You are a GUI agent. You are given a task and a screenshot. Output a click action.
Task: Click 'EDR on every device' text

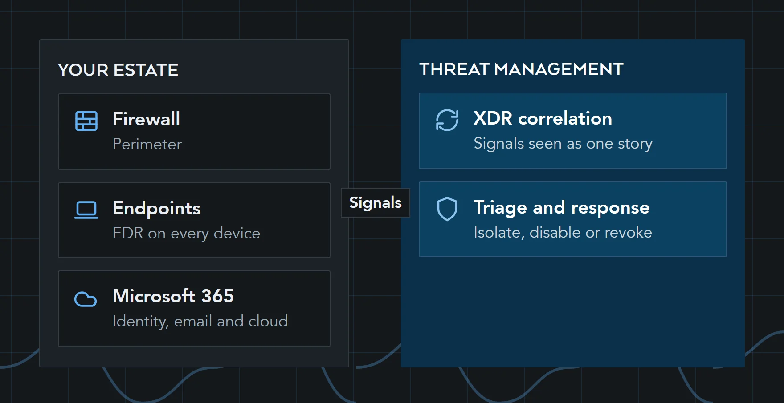(x=187, y=233)
